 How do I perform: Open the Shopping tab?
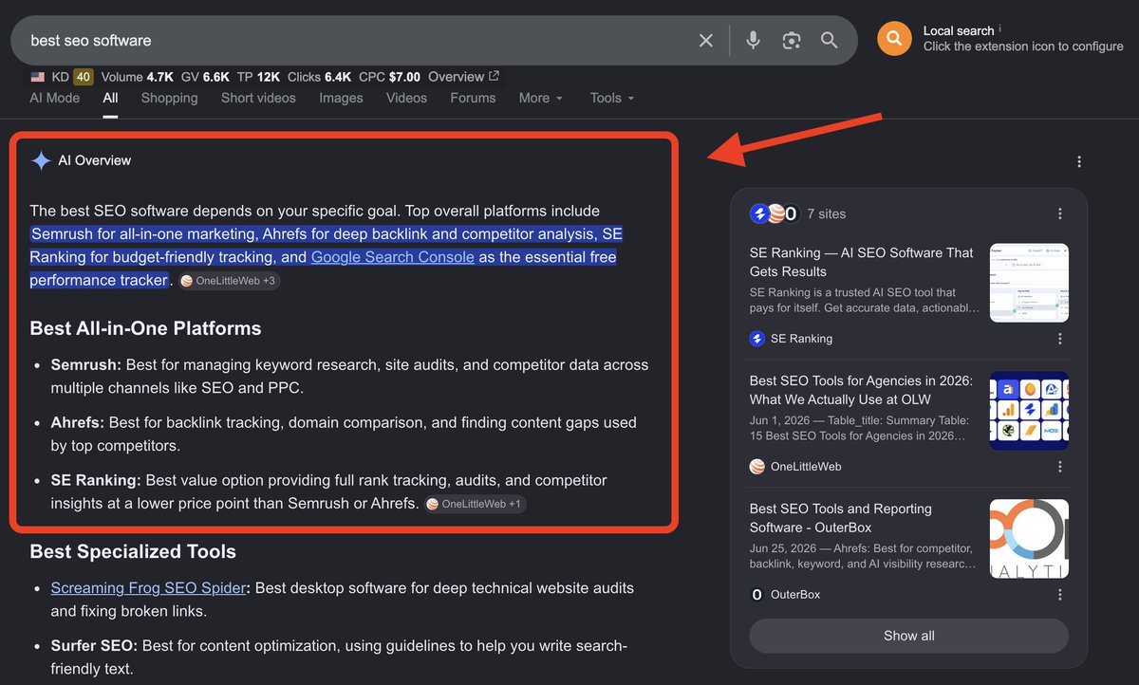[x=169, y=98]
